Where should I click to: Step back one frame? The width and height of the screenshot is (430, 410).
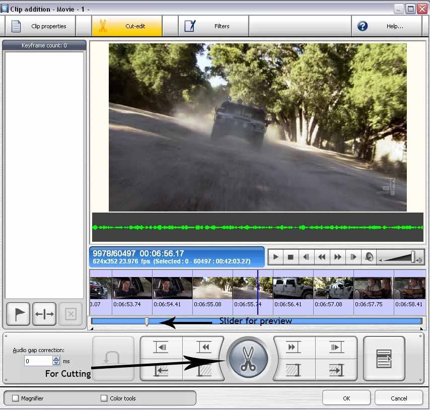(306, 257)
